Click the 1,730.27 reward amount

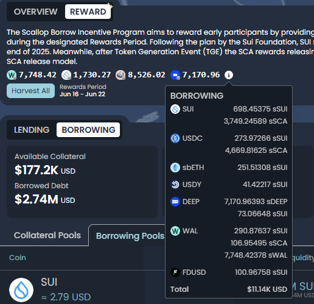click(x=92, y=75)
